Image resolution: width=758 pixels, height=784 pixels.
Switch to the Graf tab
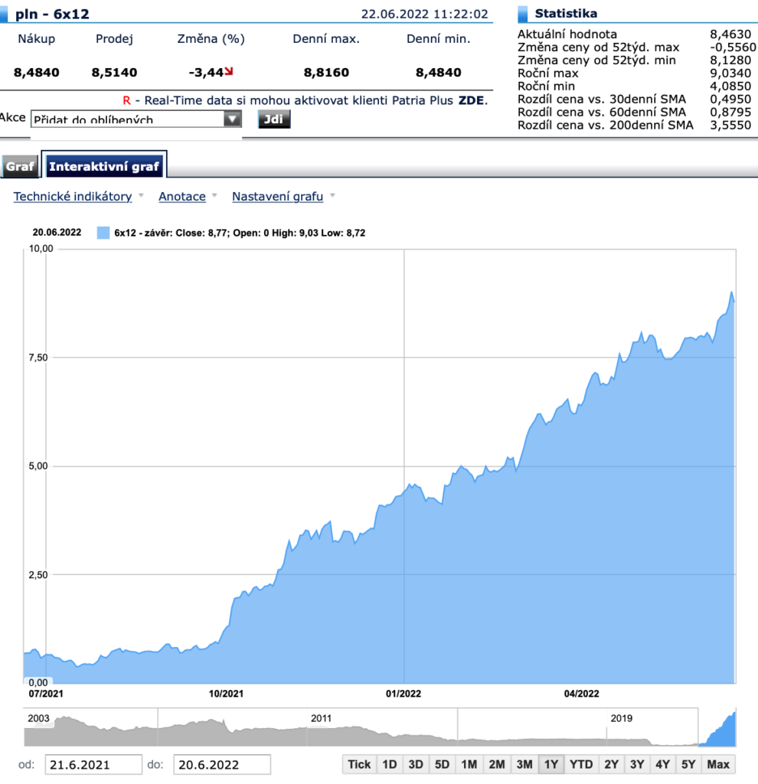[x=20, y=166]
